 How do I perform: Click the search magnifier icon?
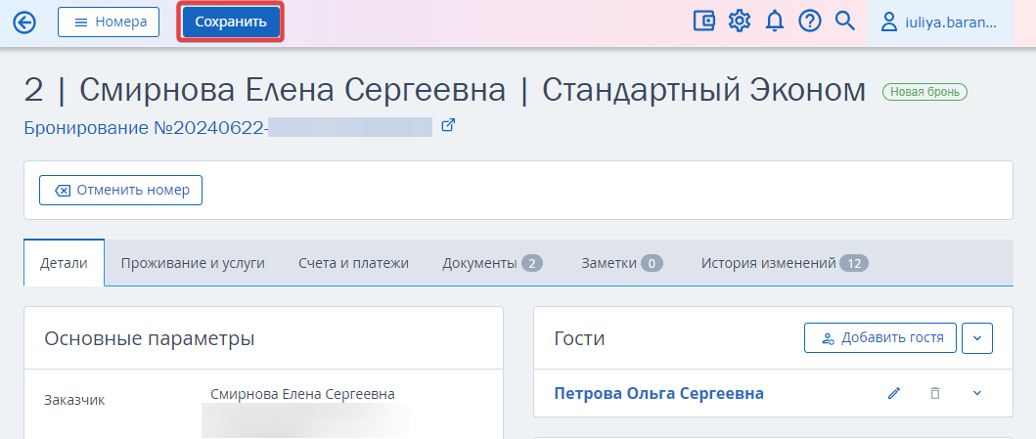(845, 21)
